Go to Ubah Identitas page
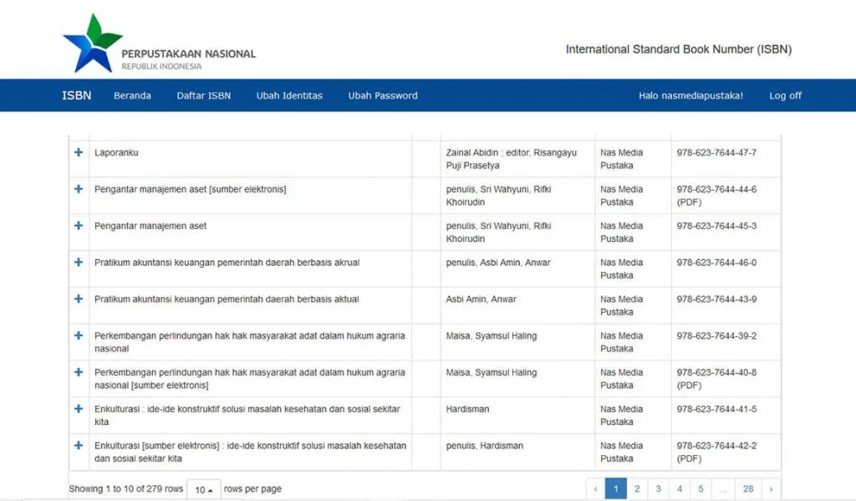The width and height of the screenshot is (856, 501). pyautogui.click(x=289, y=95)
